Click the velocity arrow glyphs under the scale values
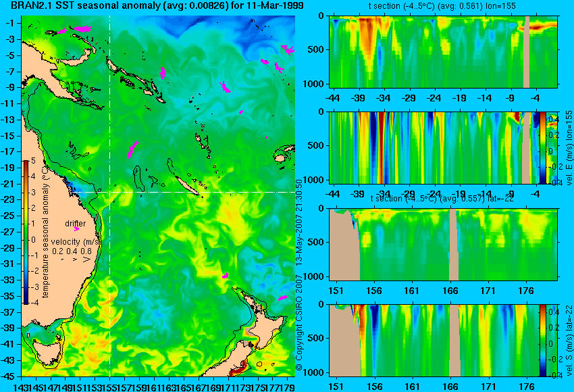This screenshot has width=574, height=392. pos(76,260)
